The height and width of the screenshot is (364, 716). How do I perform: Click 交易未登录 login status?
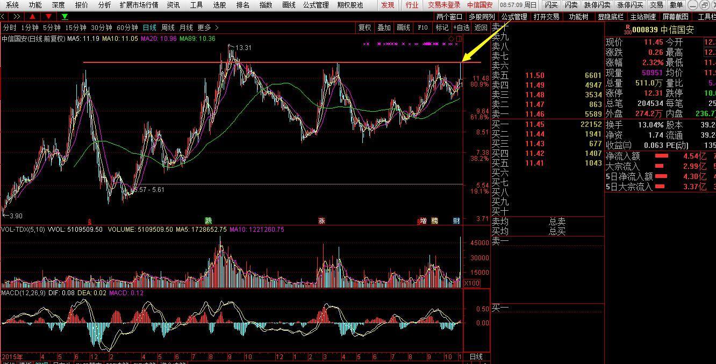click(444, 5)
